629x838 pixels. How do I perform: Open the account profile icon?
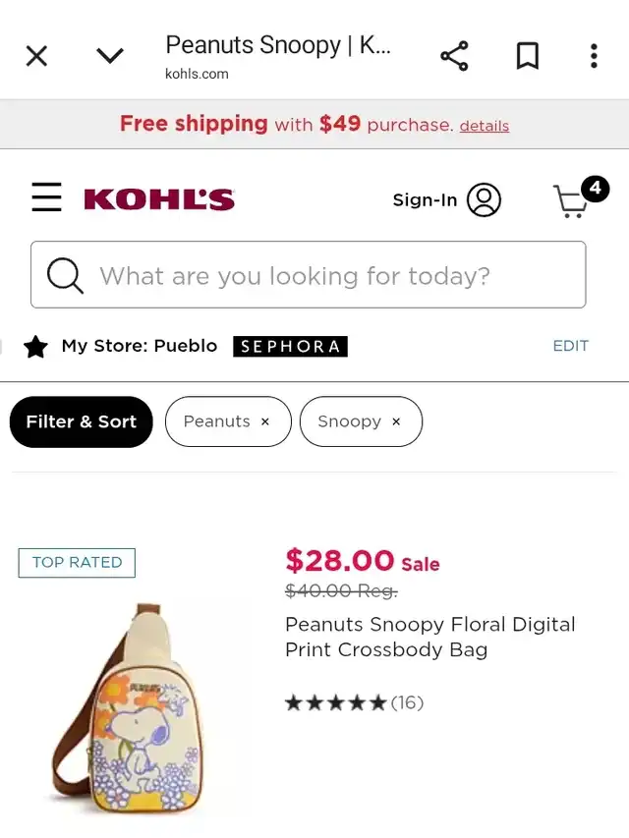click(x=484, y=199)
